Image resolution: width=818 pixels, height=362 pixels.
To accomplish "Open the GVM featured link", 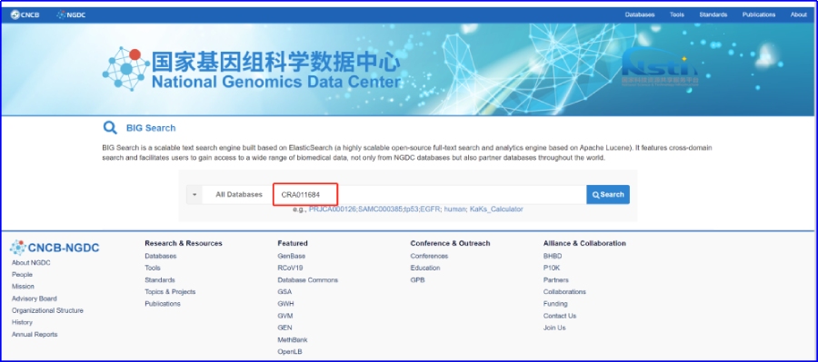I will (285, 316).
